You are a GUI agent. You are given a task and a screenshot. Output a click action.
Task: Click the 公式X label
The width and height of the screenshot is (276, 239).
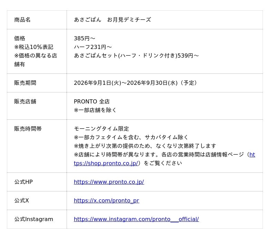[x=21, y=200]
